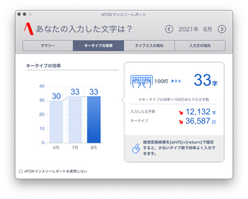Open the サマリー tab

[48, 46]
